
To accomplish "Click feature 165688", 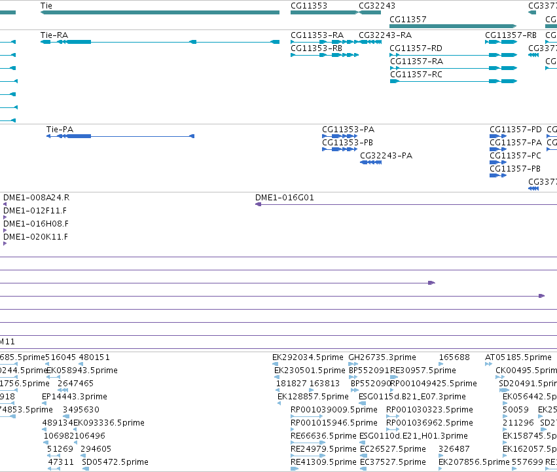I will point(454,357).
